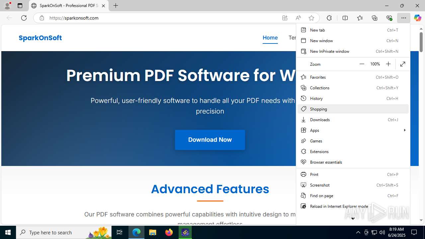
Task: Open Extensions from the menu
Action: [353, 151]
